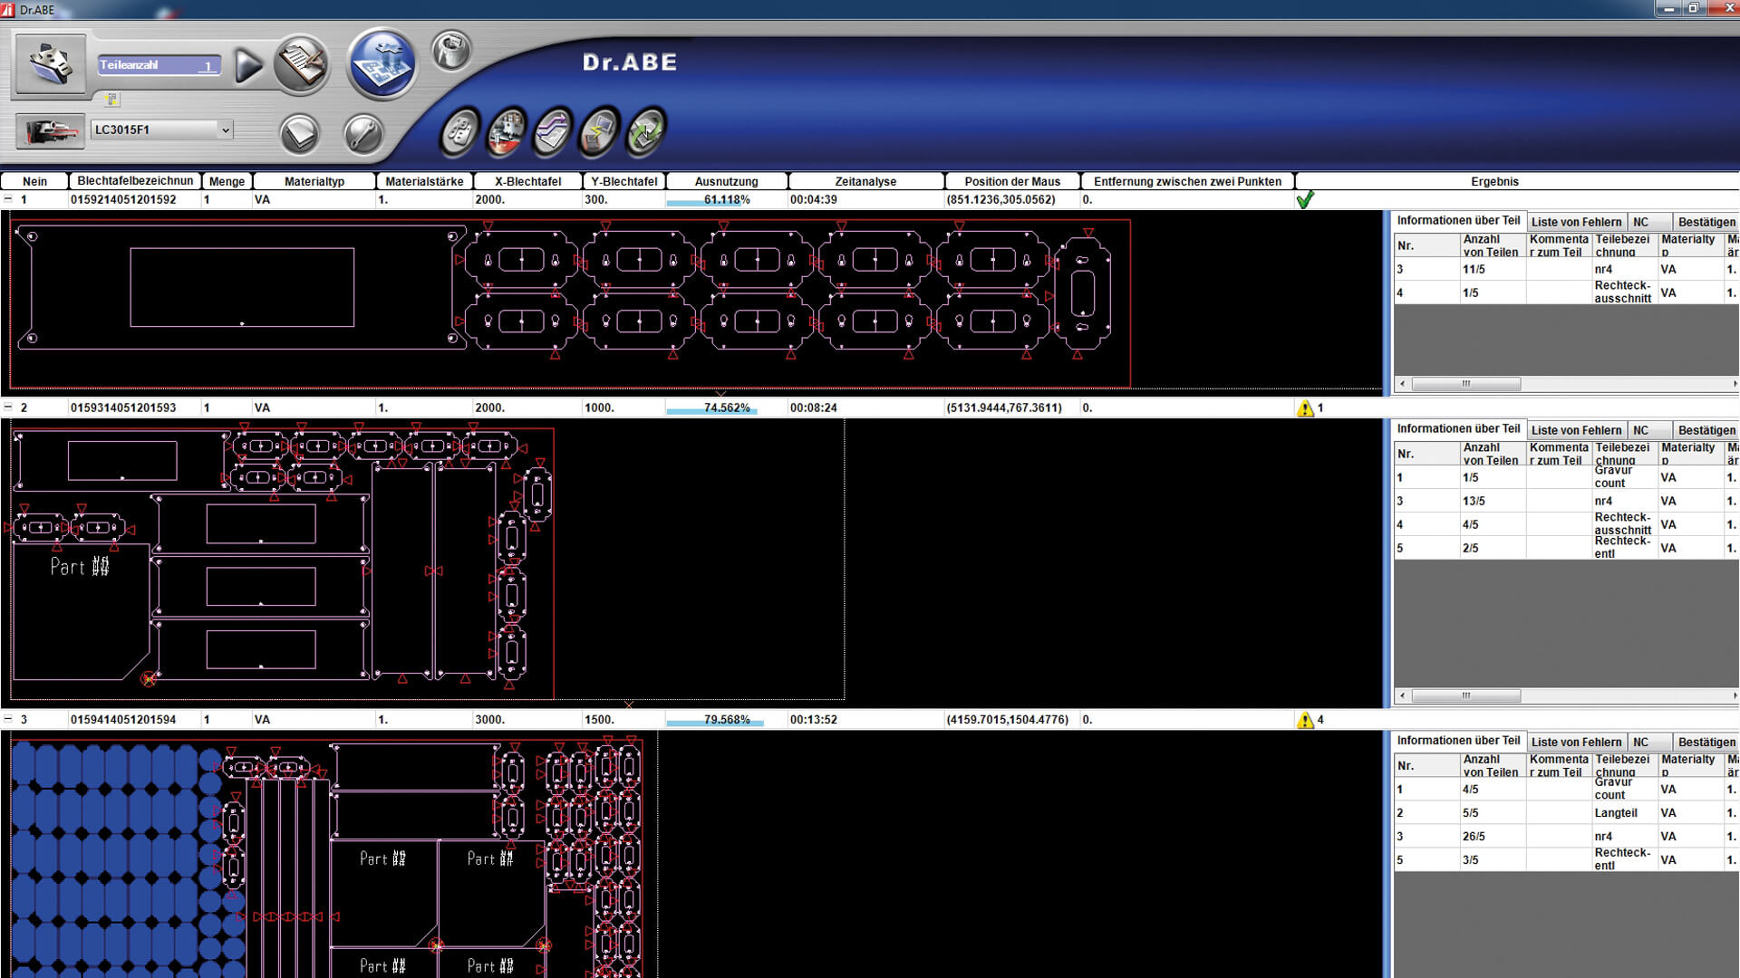The width and height of the screenshot is (1740, 978).
Task: Click the play arrow next to Teileanzahl
Action: [247, 65]
